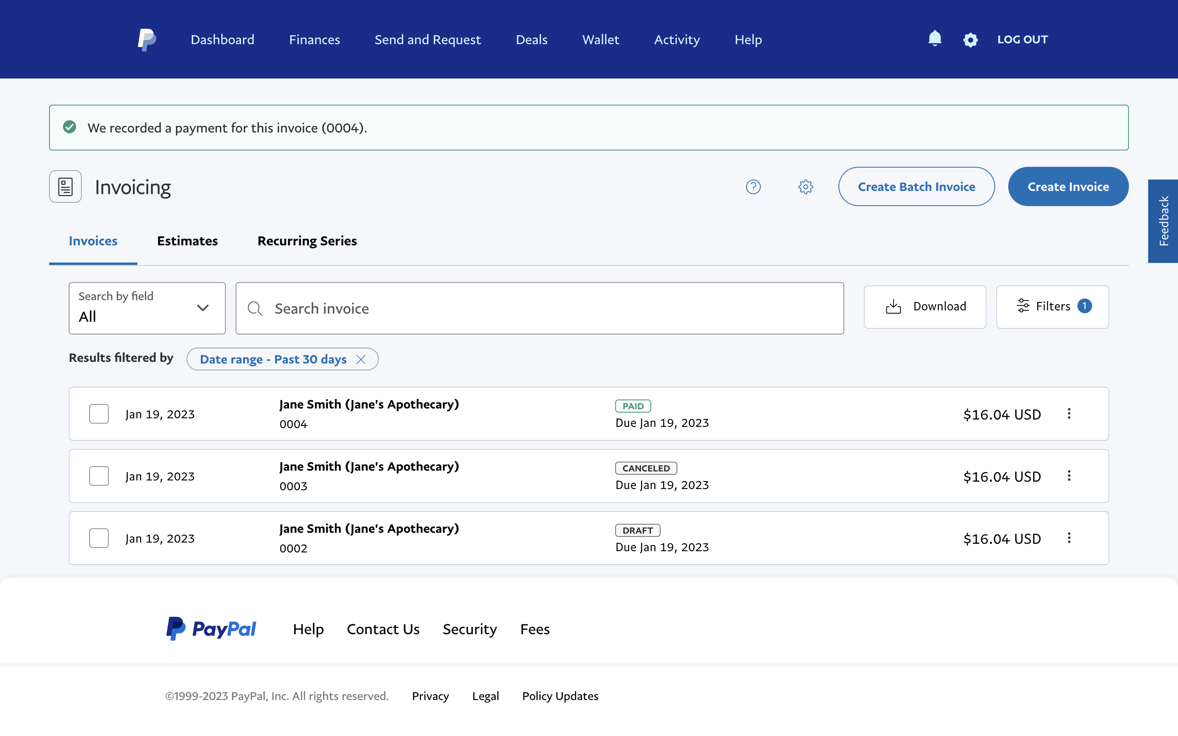The width and height of the screenshot is (1178, 736).
Task: Open more options for canceled invoice 0003
Action: 1069,476
